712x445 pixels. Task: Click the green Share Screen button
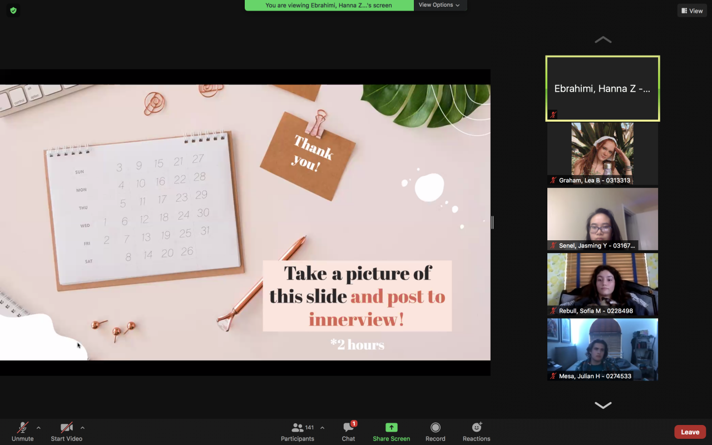point(392,431)
